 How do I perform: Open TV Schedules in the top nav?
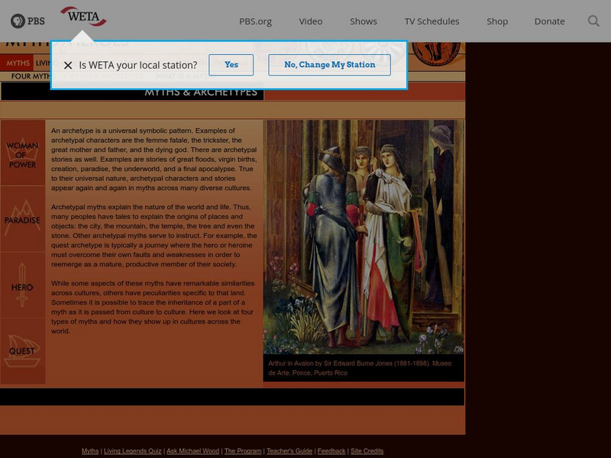[x=432, y=21]
